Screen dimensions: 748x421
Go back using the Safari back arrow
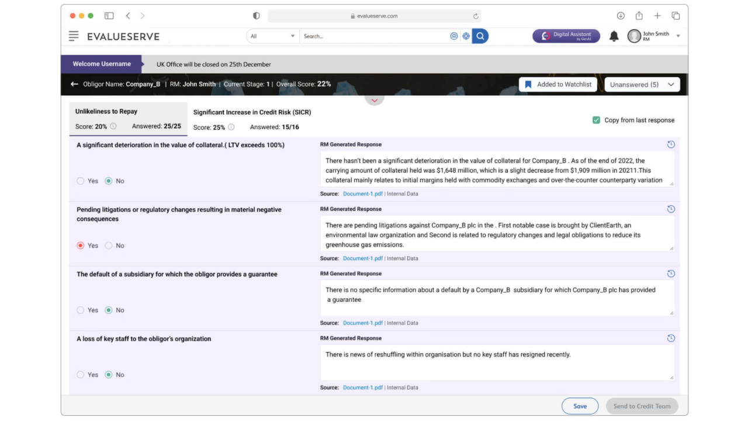click(128, 16)
